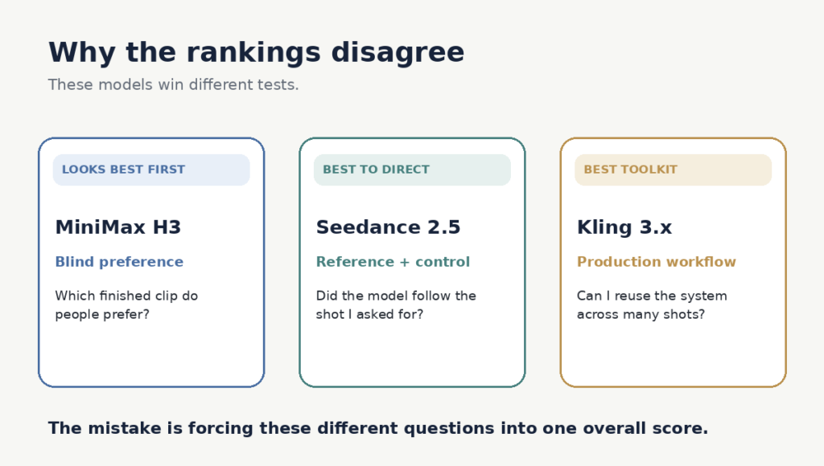Click the 'Blind preference' blue label
This screenshot has height=466, width=824.
pos(119,262)
